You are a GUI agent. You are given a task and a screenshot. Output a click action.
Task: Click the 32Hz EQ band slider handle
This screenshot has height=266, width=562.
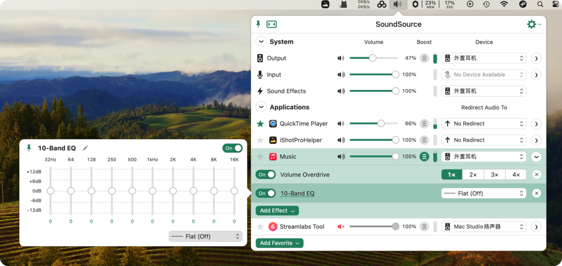click(x=51, y=191)
